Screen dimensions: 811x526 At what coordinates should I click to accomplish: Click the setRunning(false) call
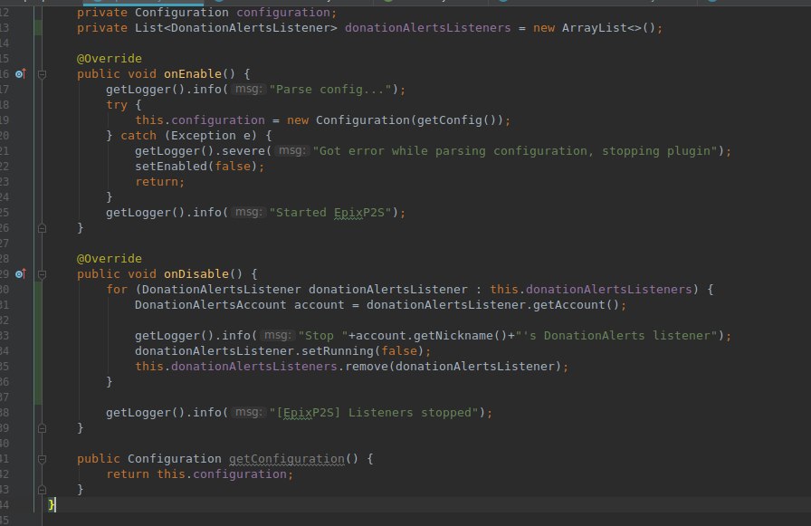pyautogui.click(x=363, y=351)
